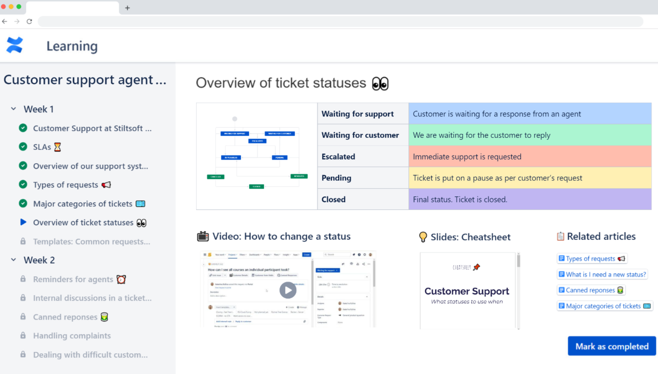Click the ticket workflow diagram image
Image resolution: width=658 pixels, height=374 pixels.
pos(257,156)
